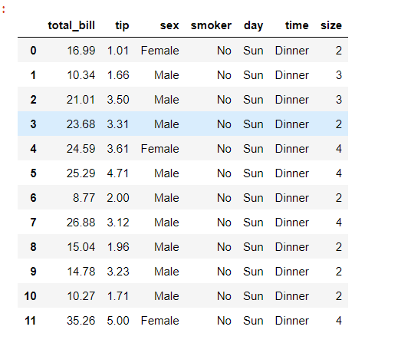Click the smoker column header

tap(211, 25)
